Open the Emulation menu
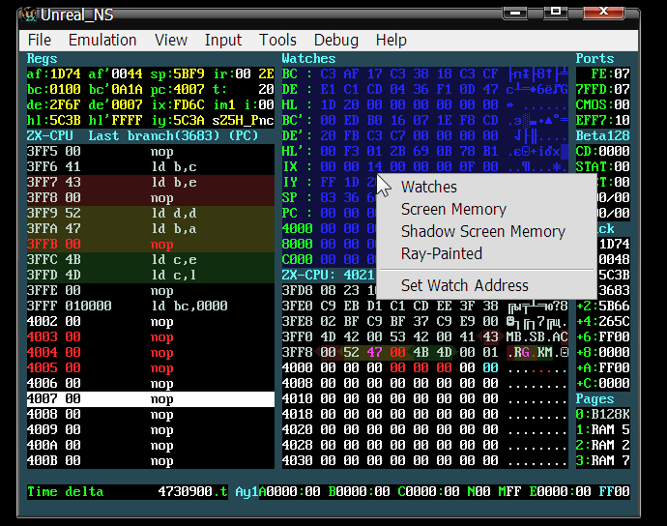The width and height of the screenshot is (667, 526). pos(102,40)
